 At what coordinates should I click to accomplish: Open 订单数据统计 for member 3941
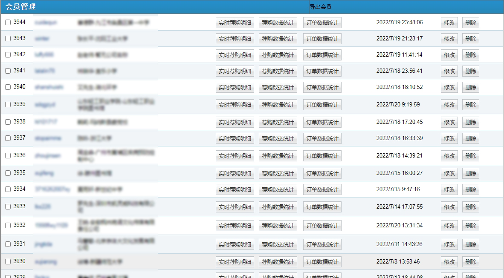tap(322, 71)
